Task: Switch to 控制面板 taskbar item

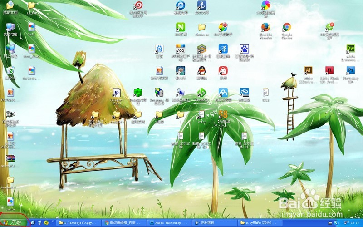Action: pyautogui.click(x=215, y=222)
